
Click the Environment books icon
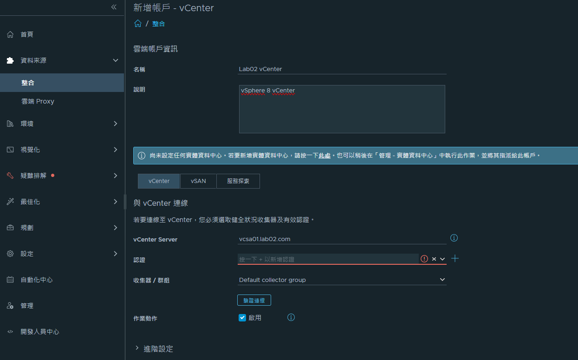coord(10,124)
